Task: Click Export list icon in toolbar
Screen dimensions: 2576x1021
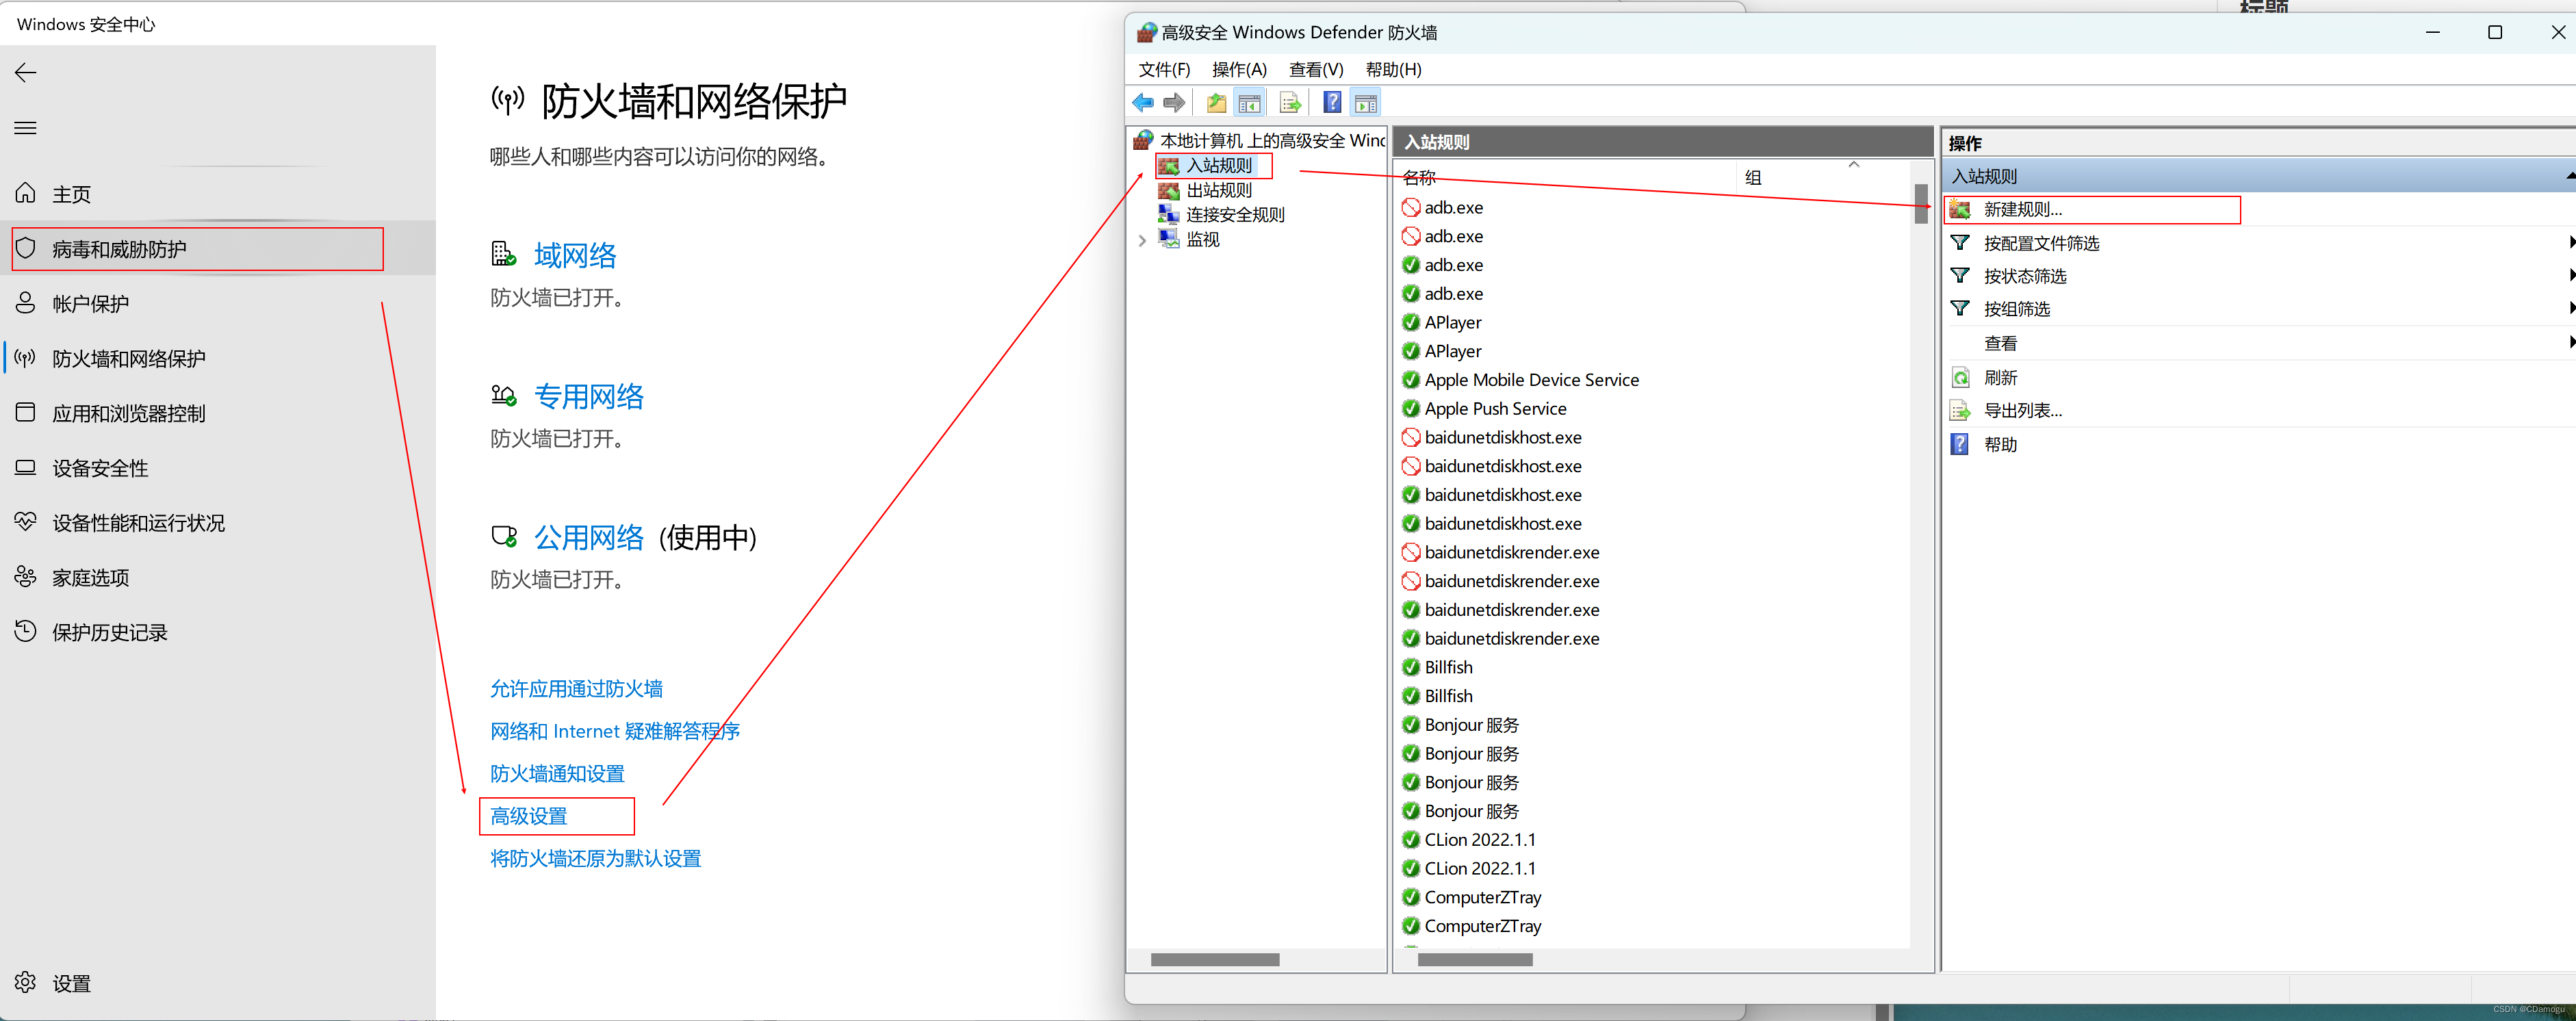Action: click(x=1290, y=102)
